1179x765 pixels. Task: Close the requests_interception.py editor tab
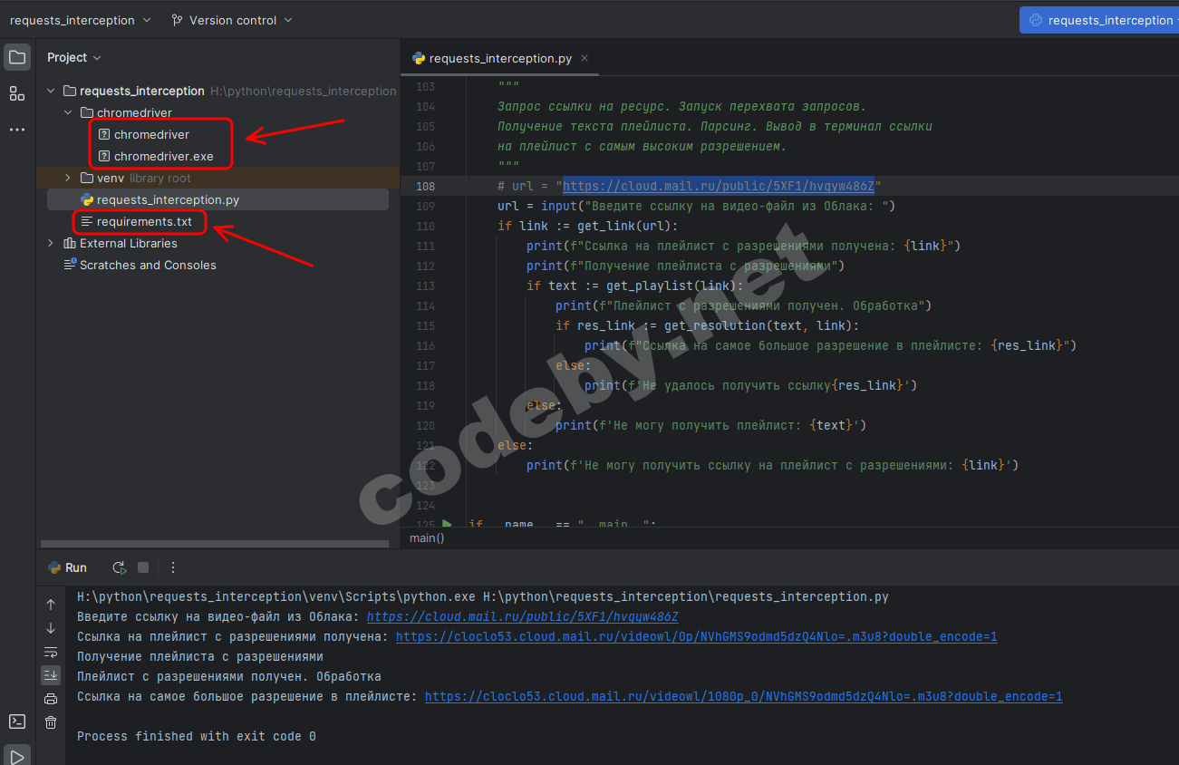point(585,58)
